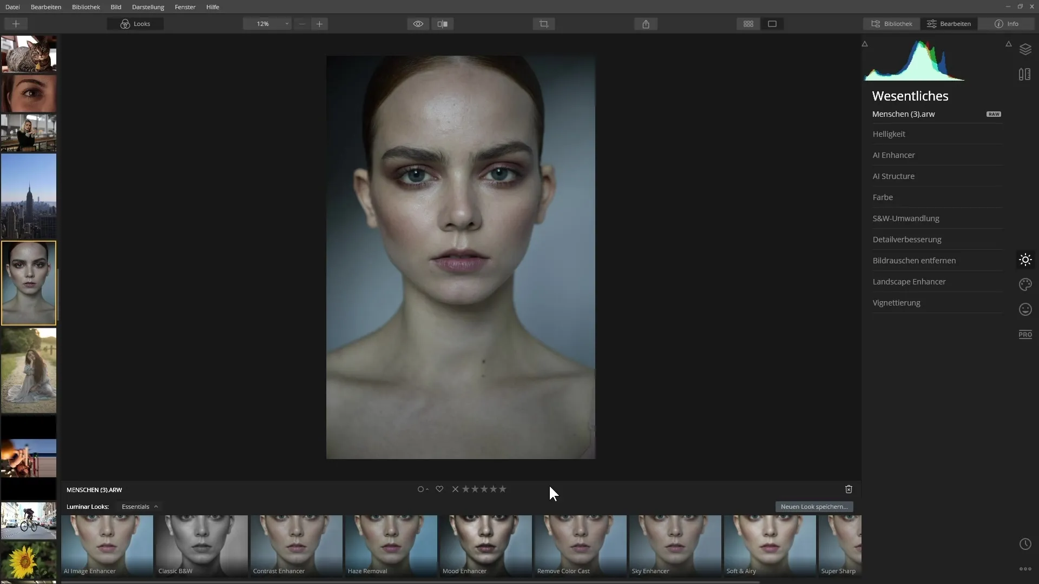1039x584 pixels.
Task: Expand the Landscape Enhancer tool
Action: tap(937, 282)
